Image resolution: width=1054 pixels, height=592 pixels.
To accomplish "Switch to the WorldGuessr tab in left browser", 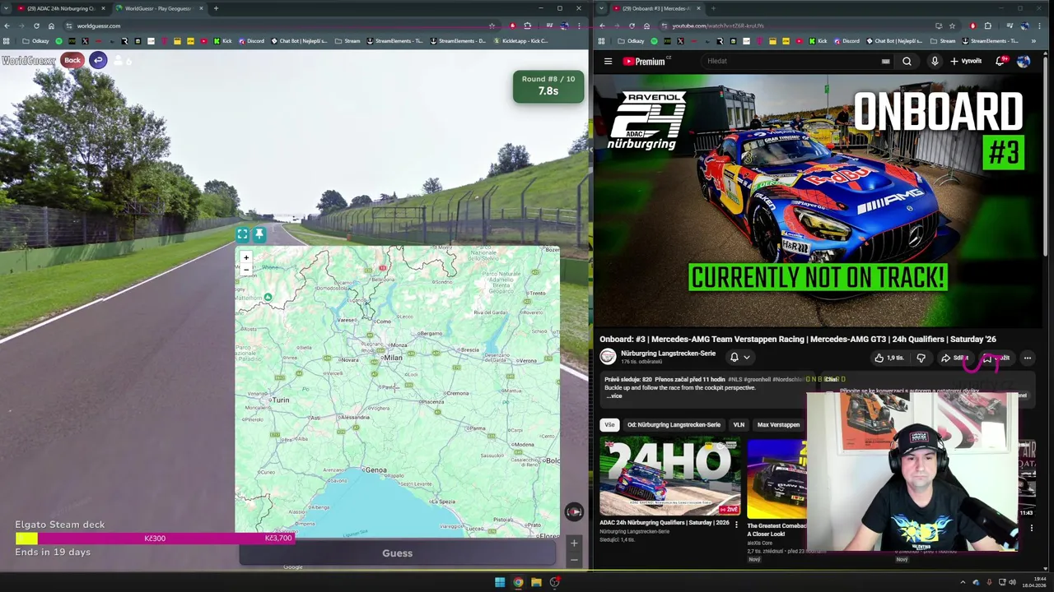I will [158, 8].
